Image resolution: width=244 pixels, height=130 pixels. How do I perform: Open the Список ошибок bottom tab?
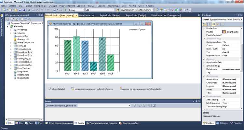(x=129, y=123)
